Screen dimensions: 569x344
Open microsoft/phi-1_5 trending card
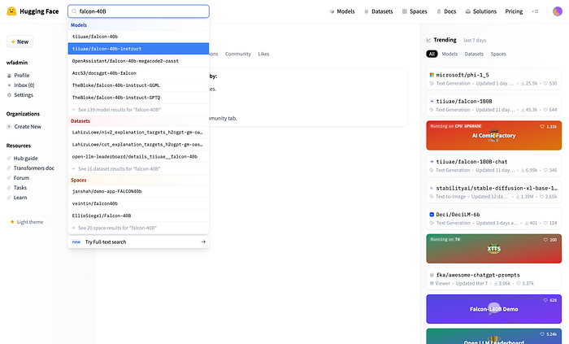[494, 79]
